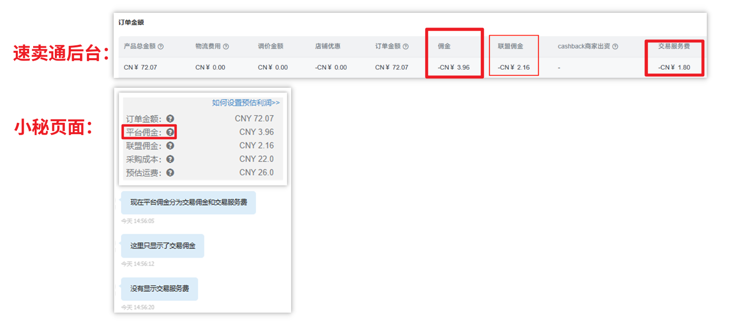Select CNY 3.96 in 小秘 panel

(x=257, y=132)
